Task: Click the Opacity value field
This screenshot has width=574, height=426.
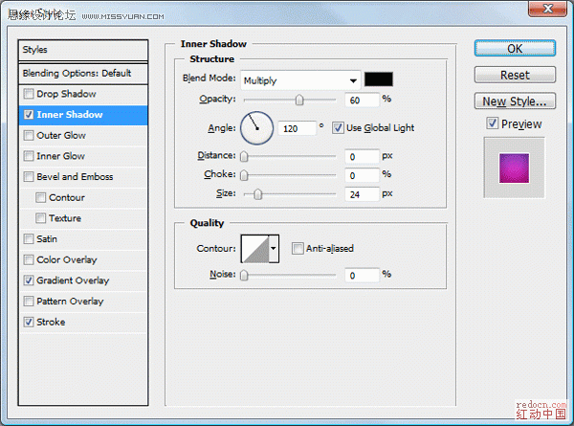Action: 362,100
